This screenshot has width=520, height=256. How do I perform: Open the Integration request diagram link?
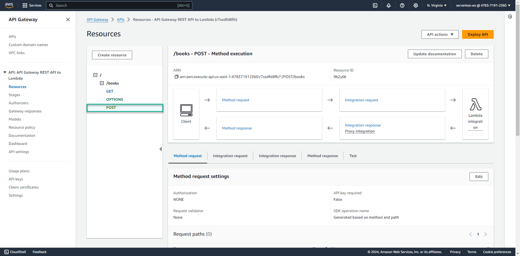tap(362, 100)
